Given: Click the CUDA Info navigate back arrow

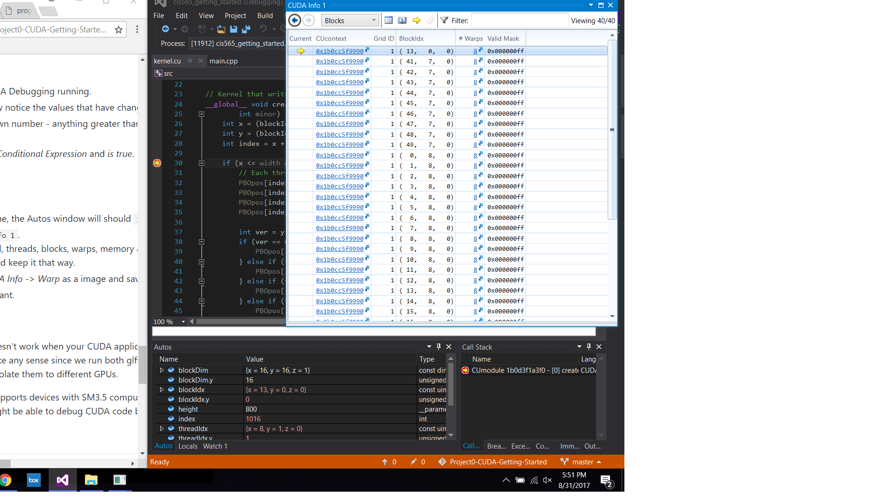Looking at the screenshot, I should pyautogui.click(x=294, y=20).
